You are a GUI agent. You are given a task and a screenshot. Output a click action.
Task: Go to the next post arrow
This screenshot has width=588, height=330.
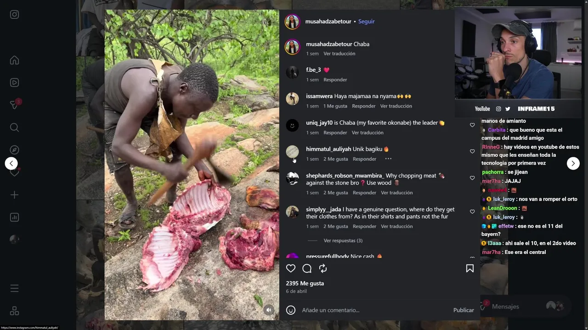tap(573, 163)
